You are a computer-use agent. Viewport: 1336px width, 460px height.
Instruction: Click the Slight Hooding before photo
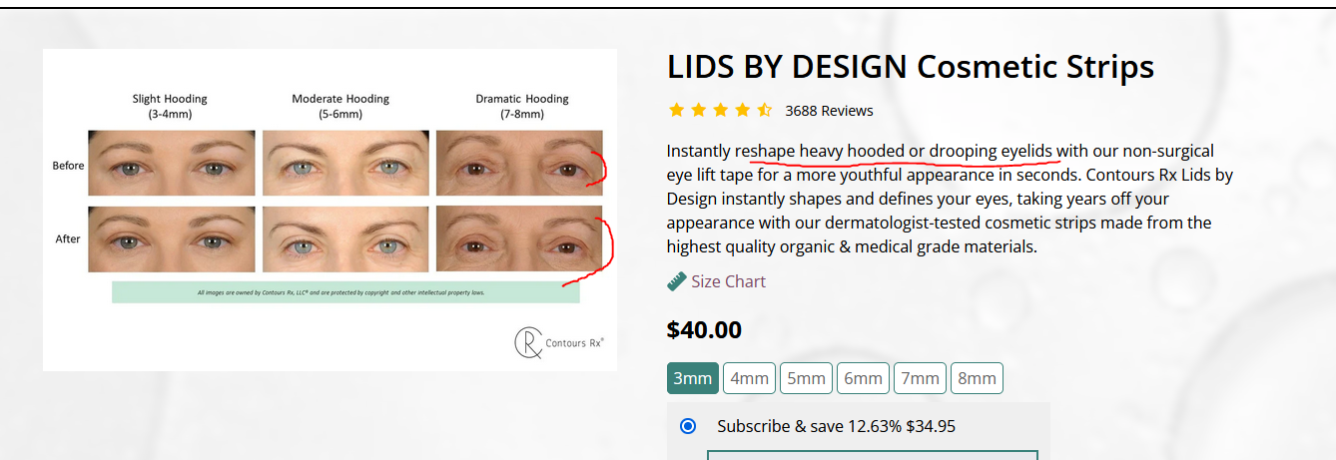pyautogui.click(x=171, y=163)
